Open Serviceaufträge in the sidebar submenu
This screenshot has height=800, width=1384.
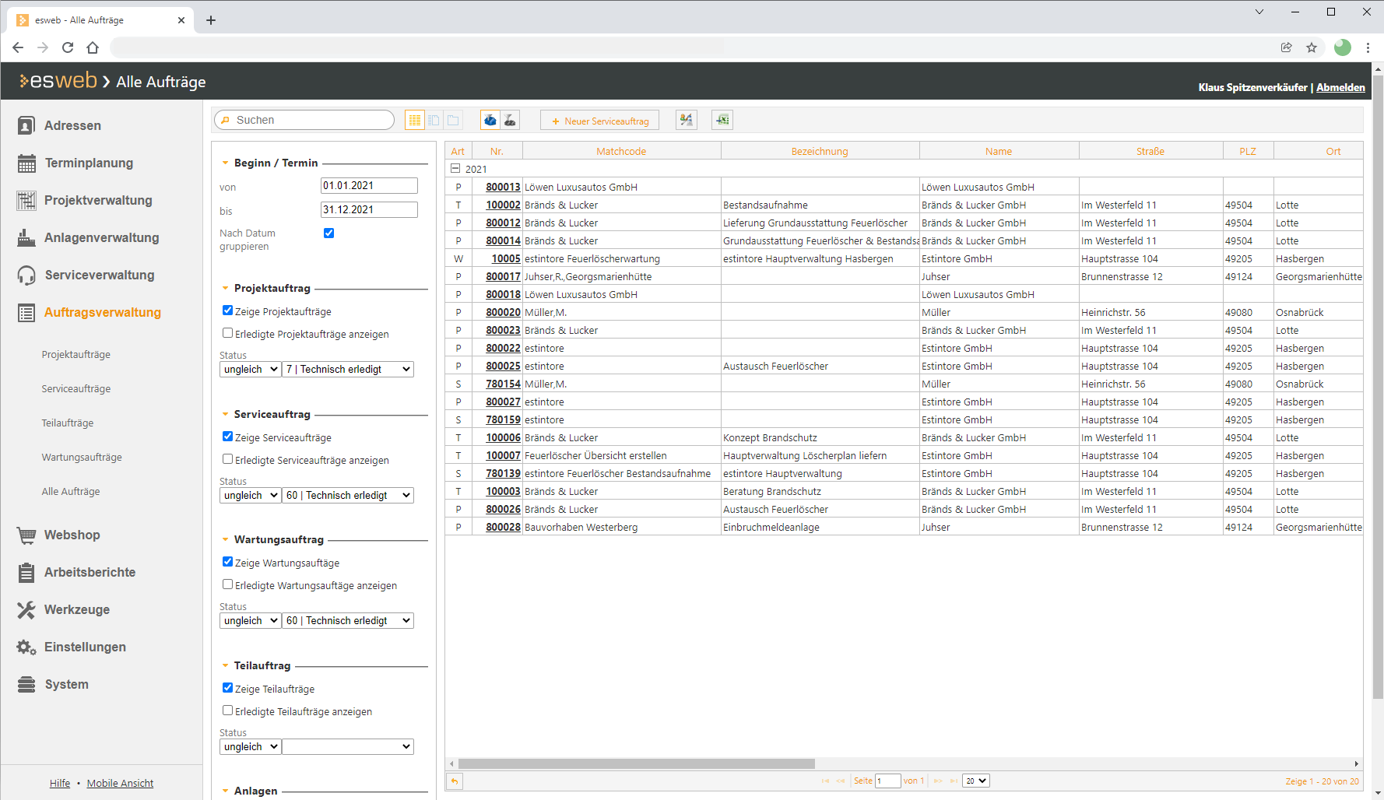click(76, 389)
